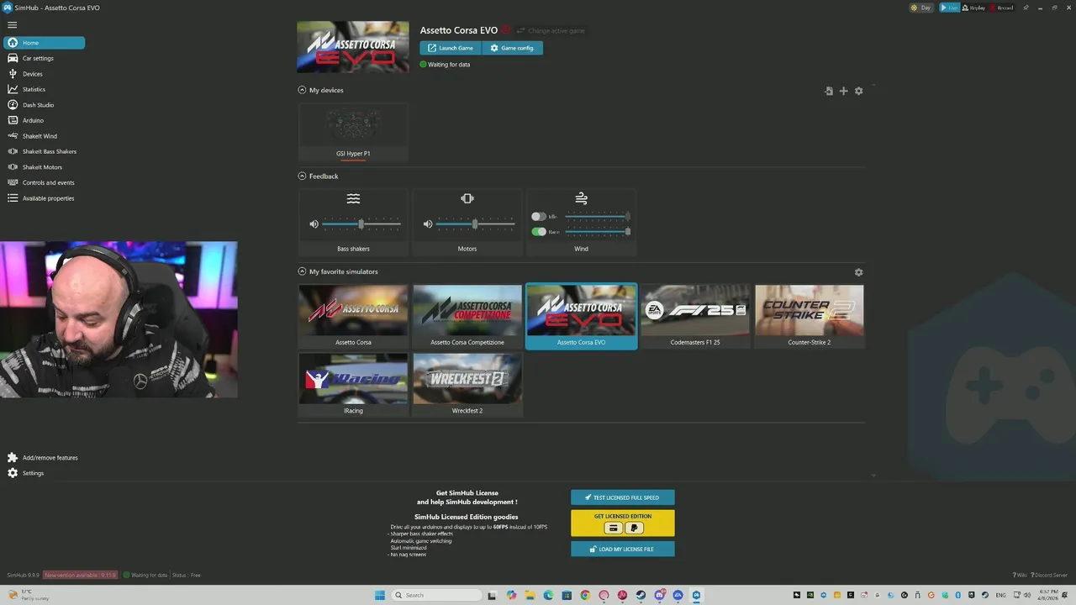
Task: Select iRacing simulator
Action: click(353, 384)
